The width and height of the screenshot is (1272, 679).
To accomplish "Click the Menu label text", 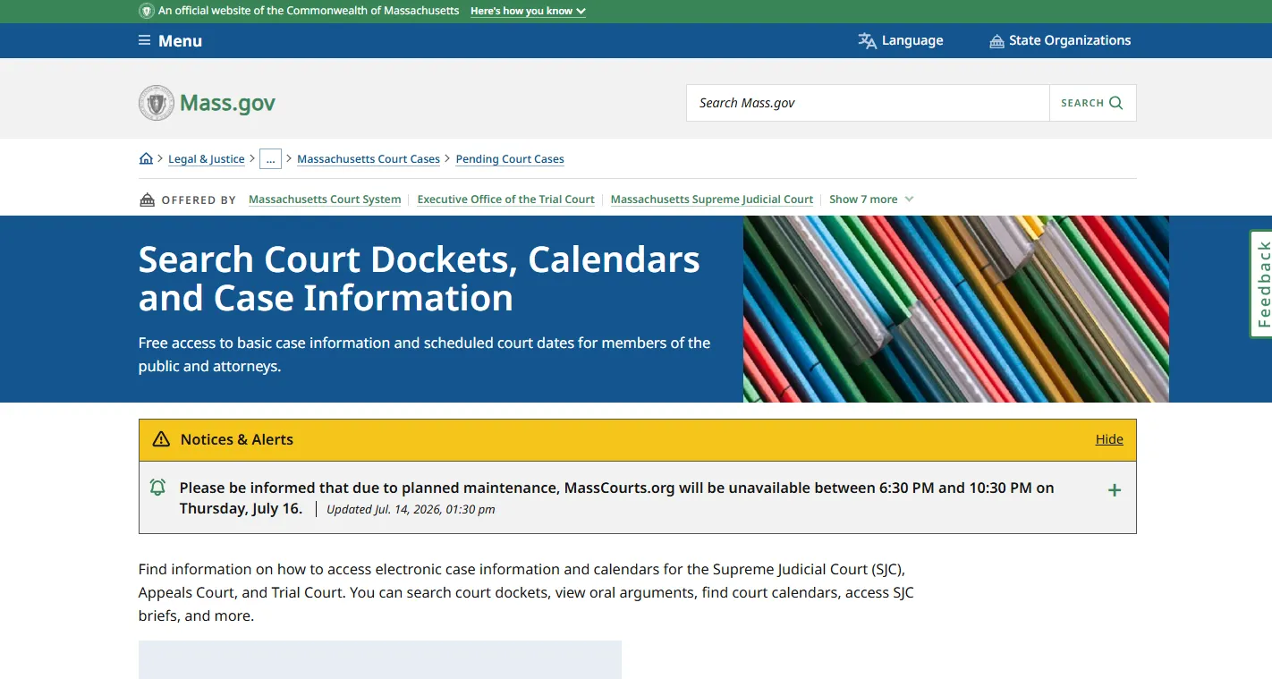I will pyautogui.click(x=180, y=41).
